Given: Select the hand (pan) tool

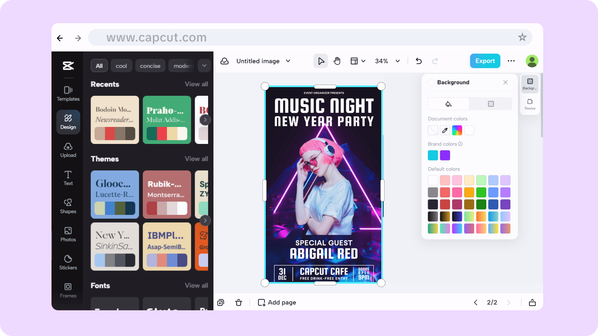Looking at the screenshot, I should click(337, 61).
